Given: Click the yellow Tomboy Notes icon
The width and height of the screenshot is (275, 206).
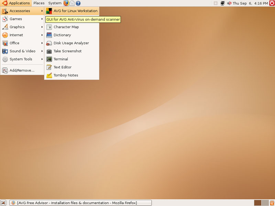Looking at the screenshot, I should (x=49, y=75).
